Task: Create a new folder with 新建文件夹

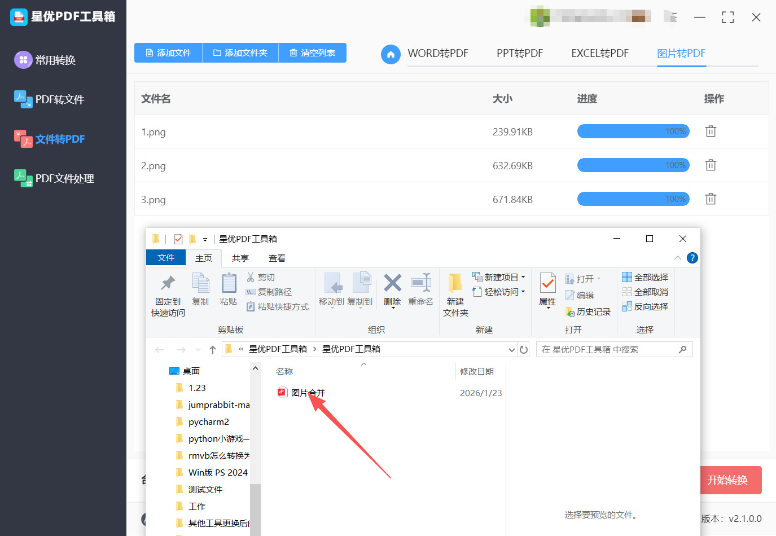Action: point(455,295)
